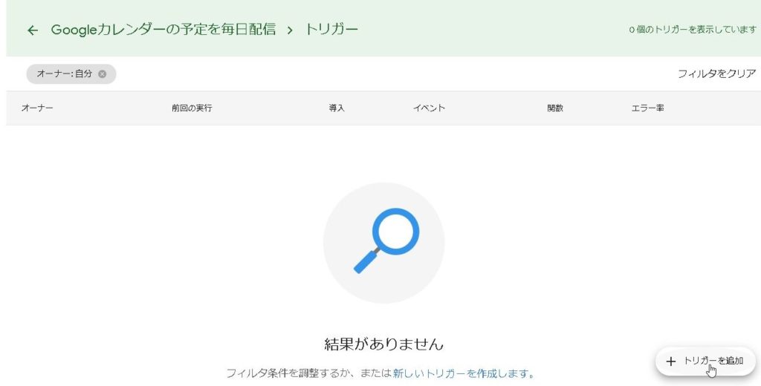Click the オーナー column header
Viewport: 761px width, 386px height.
pos(37,108)
